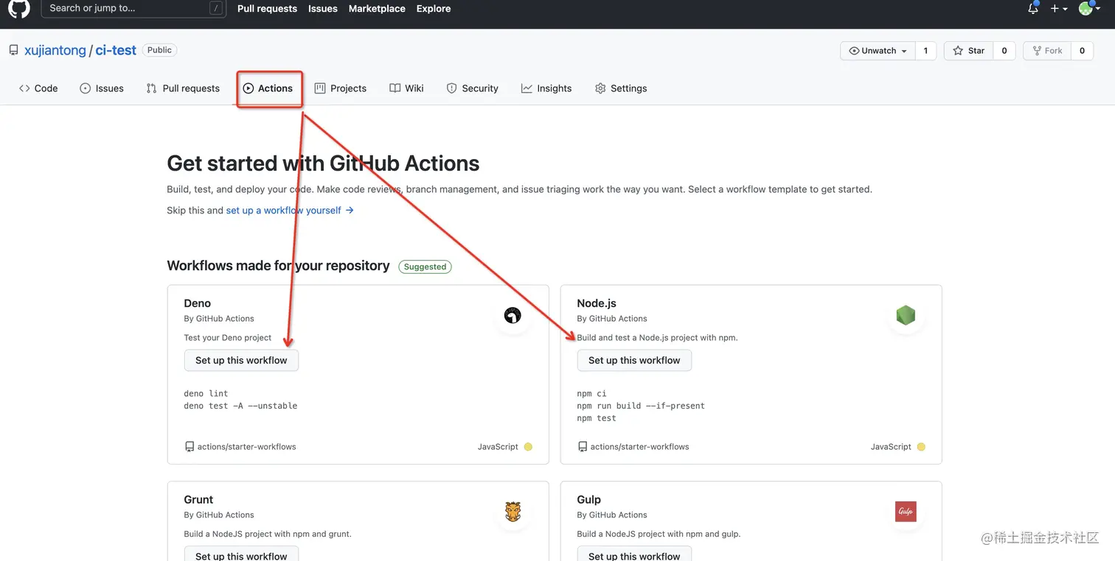
Task: Switch to the repository Issues tab
Action: pos(102,88)
